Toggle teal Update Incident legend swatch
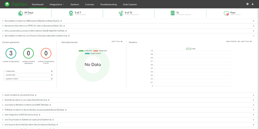The image size is (259, 129). (x=87, y=53)
